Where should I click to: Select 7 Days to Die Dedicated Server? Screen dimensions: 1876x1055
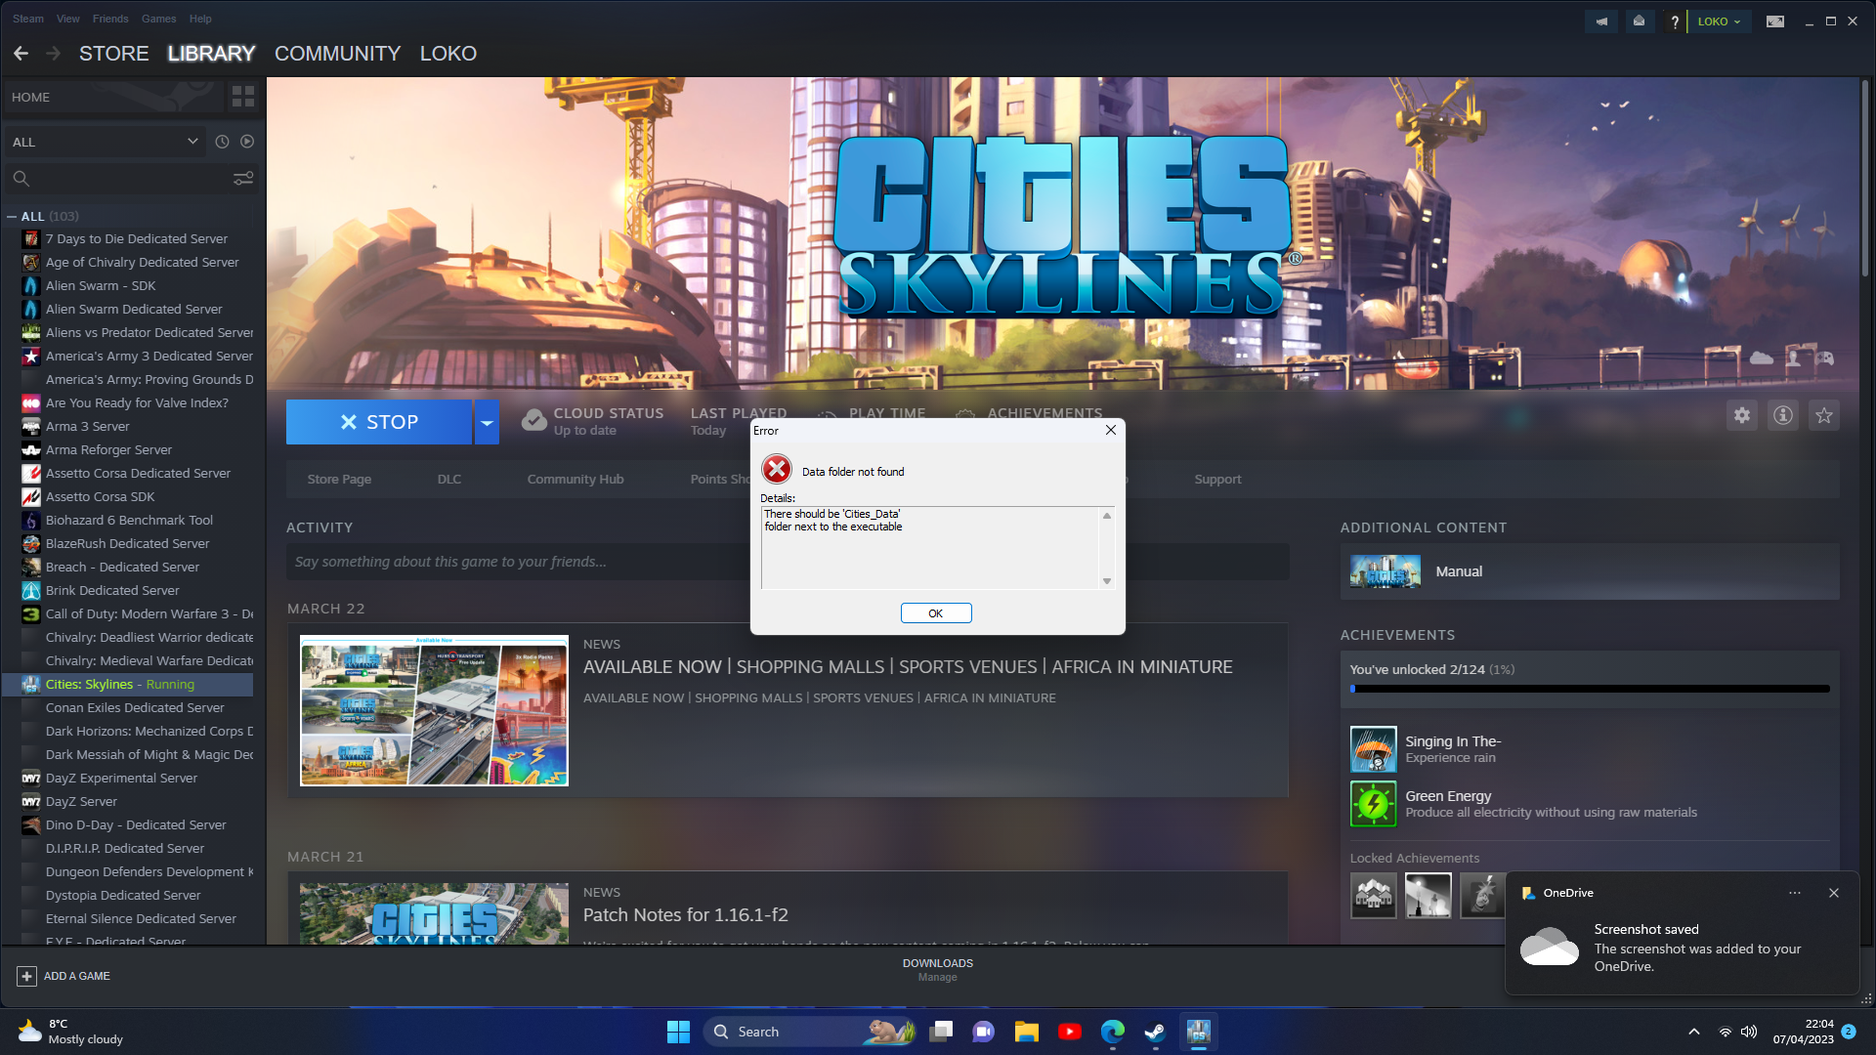pos(137,238)
